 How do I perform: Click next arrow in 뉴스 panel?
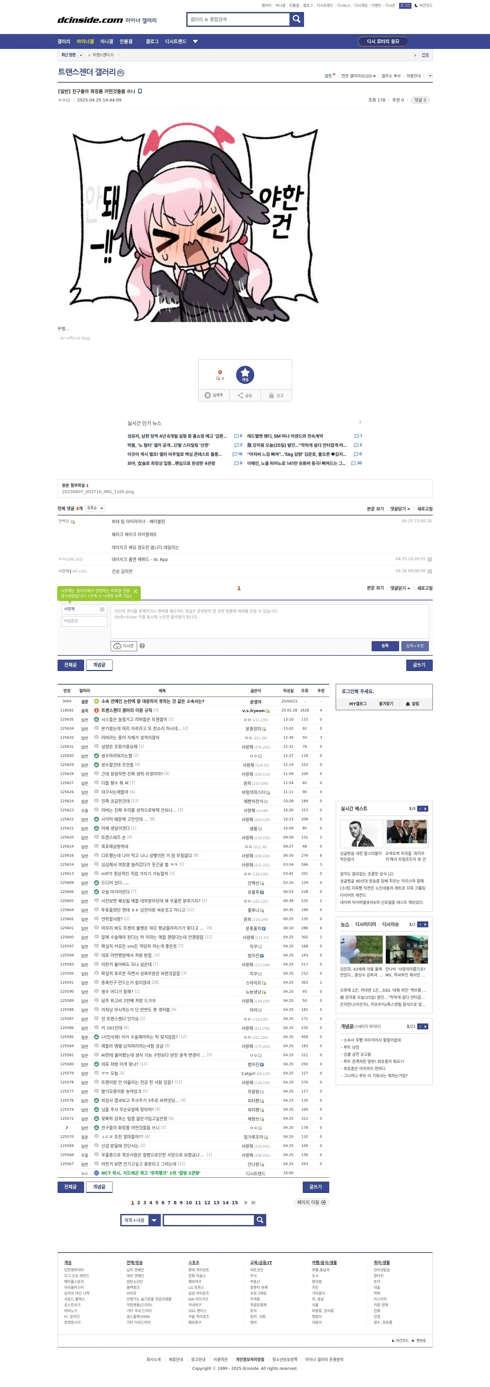(x=426, y=924)
